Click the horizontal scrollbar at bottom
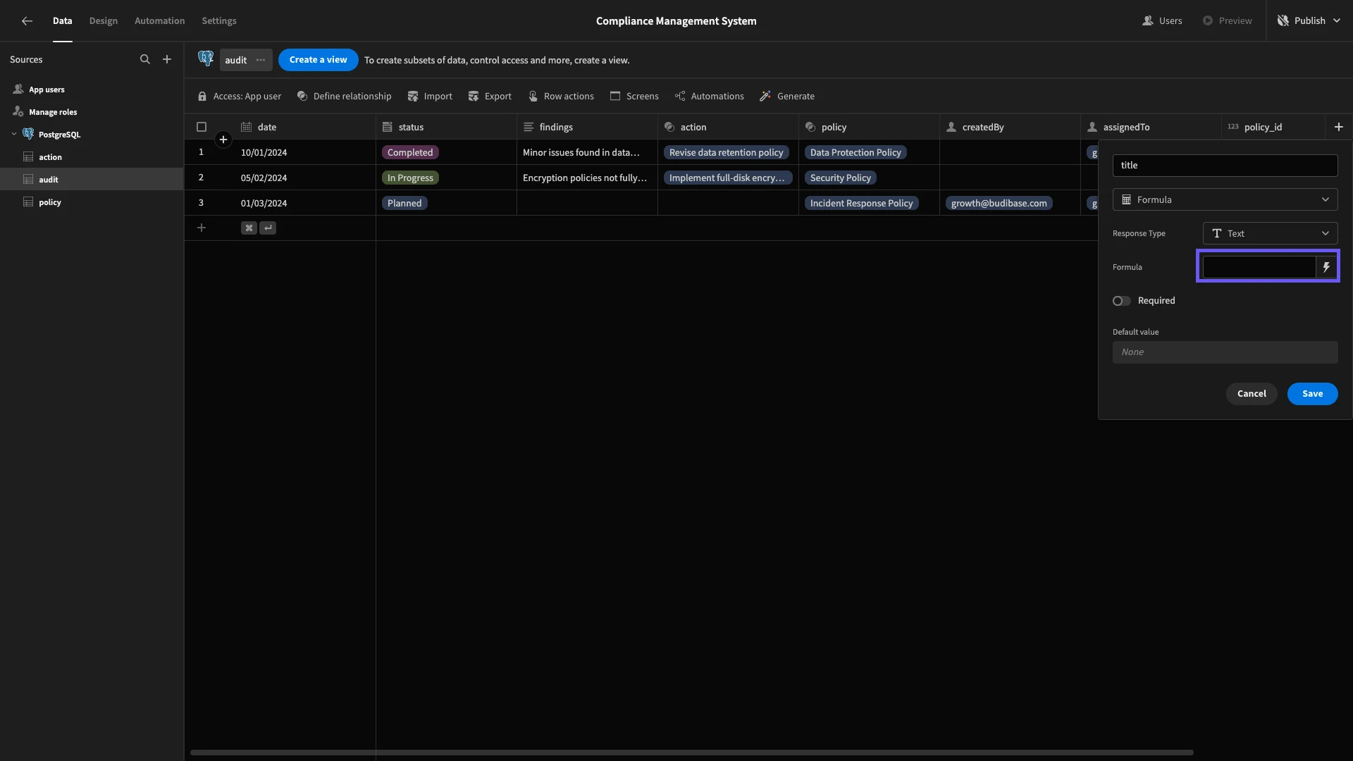 click(x=691, y=753)
